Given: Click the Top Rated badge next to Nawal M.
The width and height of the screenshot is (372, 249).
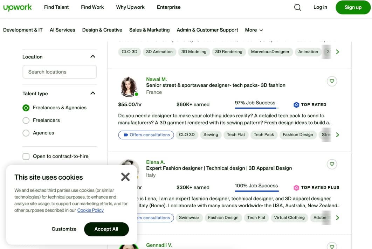Looking at the screenshot, I should 310,104.
